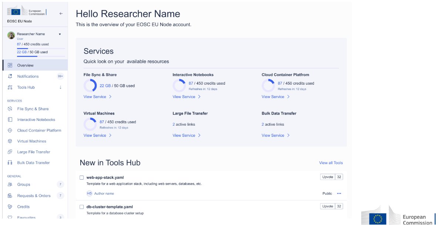Click sidebar credits used progress bar
443x234 pixels.
(x=41, y=48)
